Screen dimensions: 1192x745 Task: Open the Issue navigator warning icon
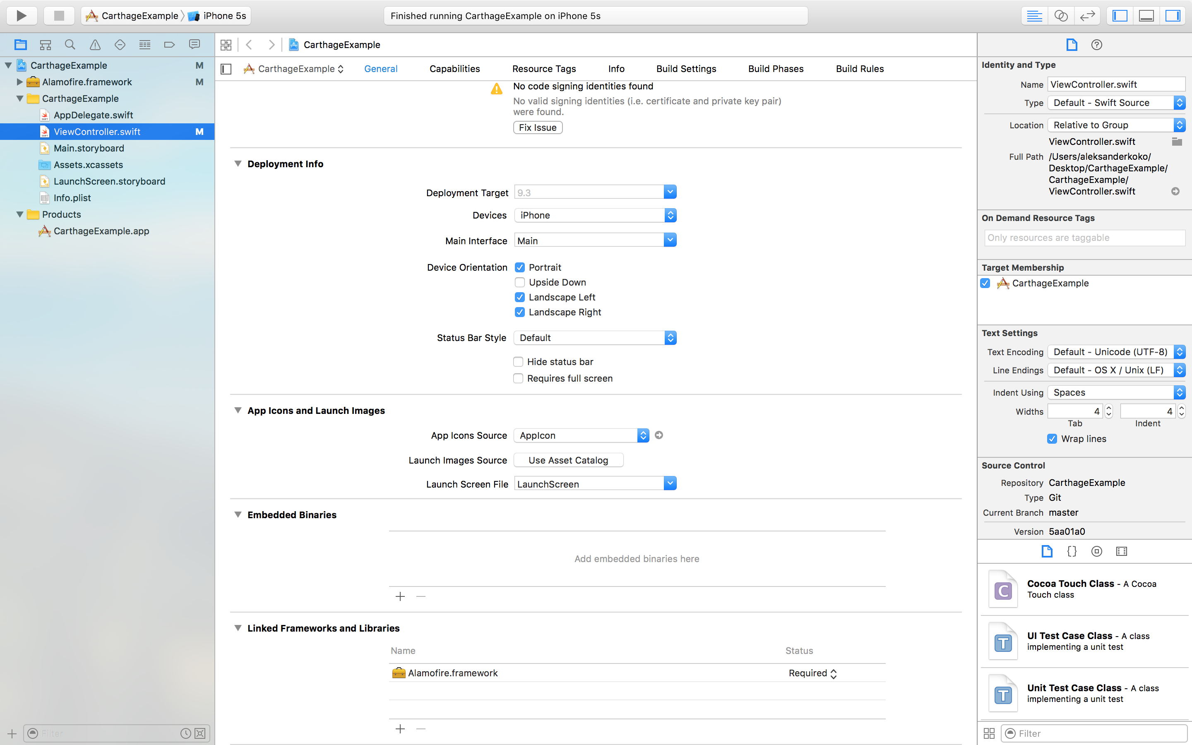(95, 45)
